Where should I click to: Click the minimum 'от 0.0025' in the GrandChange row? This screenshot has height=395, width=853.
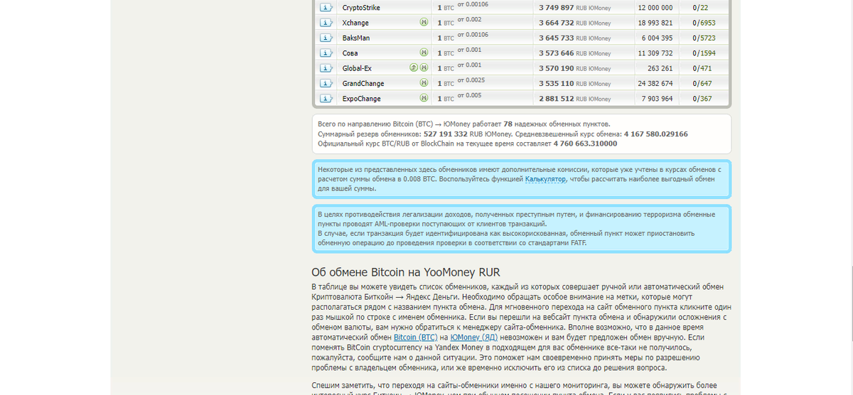pos(471,80)
